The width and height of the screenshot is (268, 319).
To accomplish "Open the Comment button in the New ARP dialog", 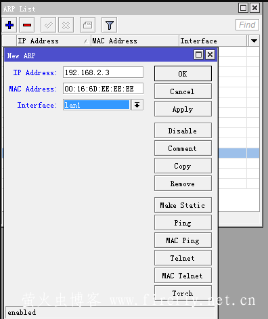I will 183,148.
